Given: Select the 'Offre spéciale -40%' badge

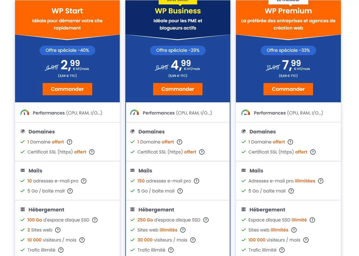Looking at the screenshot, I should click(x=67, y=50).
